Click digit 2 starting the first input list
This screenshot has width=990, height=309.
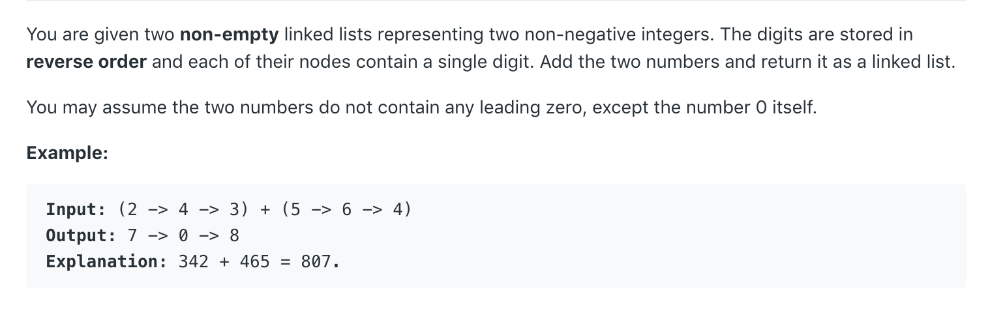pyautogui.click(x=132, y=210)
